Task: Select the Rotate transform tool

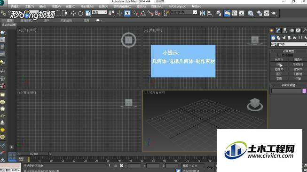Action: (x=80, y=13)
